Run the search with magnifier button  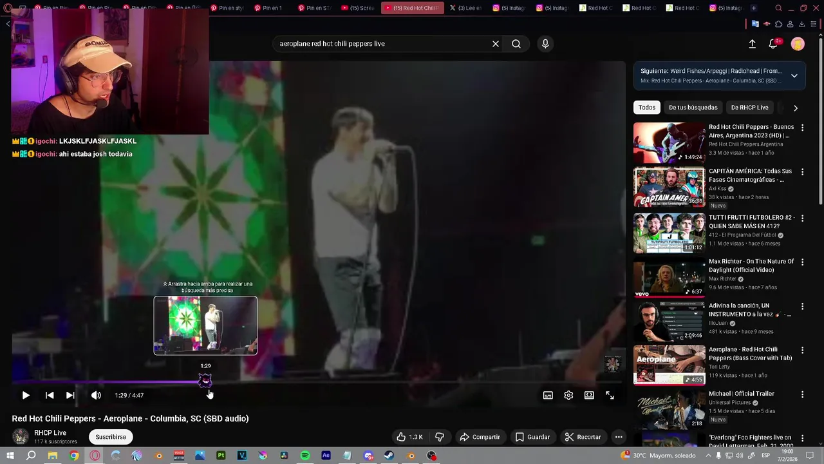pos(516,44)
